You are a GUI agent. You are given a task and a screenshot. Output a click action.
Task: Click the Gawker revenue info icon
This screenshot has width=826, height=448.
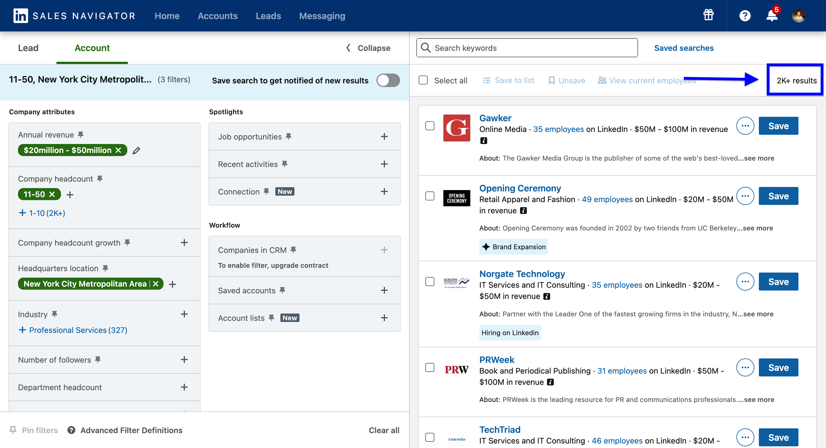[484, 140]
